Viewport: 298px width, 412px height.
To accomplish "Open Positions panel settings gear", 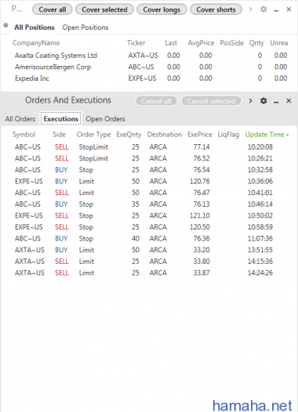I will [263, 9].
